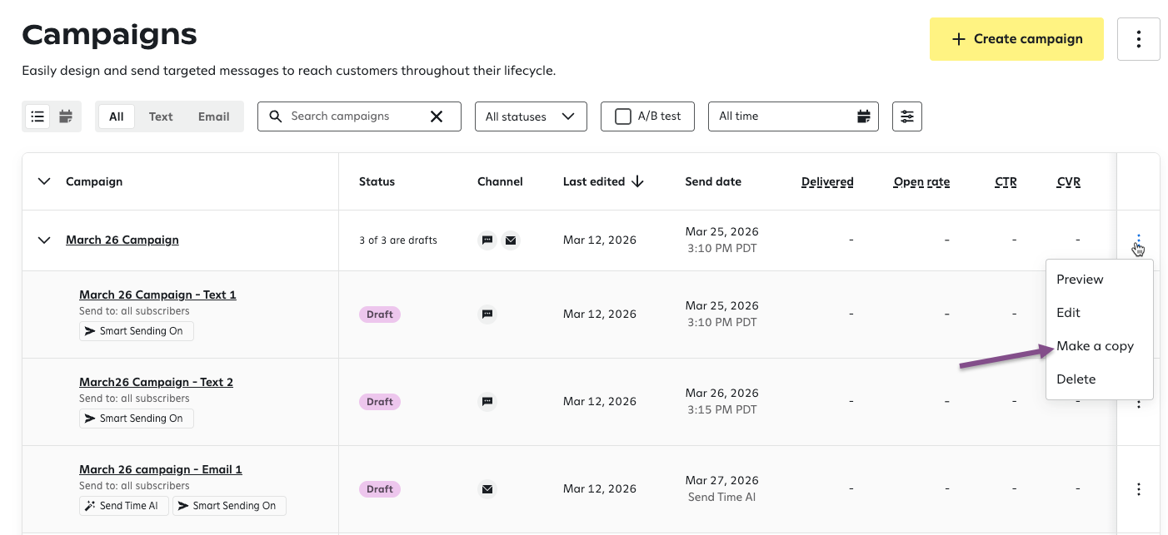1168x535 pixels.
Task: Select Preview from the context menu
Action: pos(1080,280)
